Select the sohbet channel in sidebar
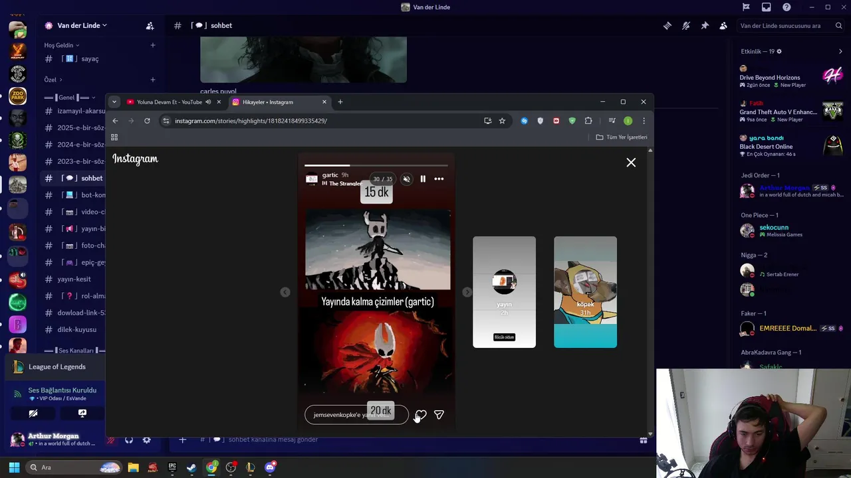This screenshot has height=478, width=851. point(73,179)
